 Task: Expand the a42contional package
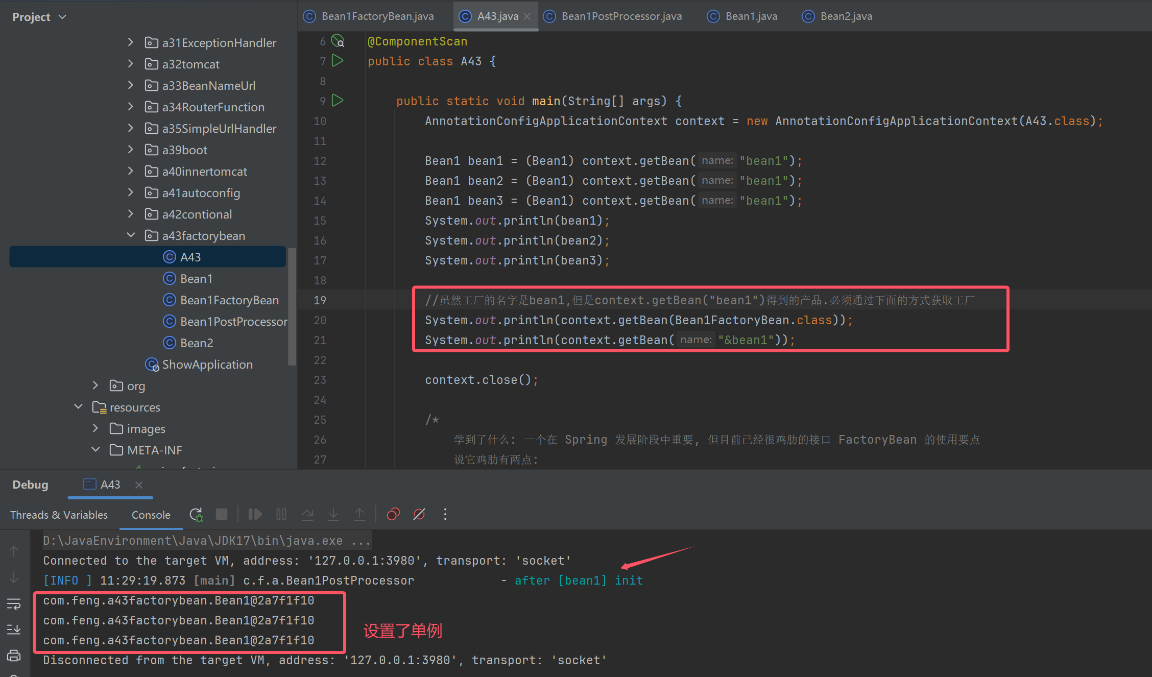[x=131, y=214]
